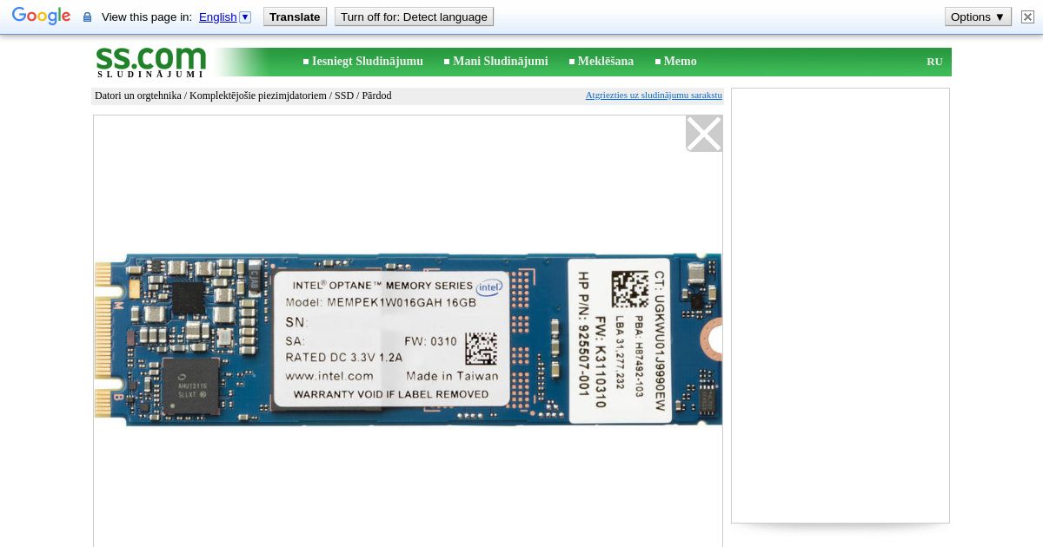Screen dimensions: 1043x547
Task: Close the Google Translate bar
Action: coord(1027,16)
